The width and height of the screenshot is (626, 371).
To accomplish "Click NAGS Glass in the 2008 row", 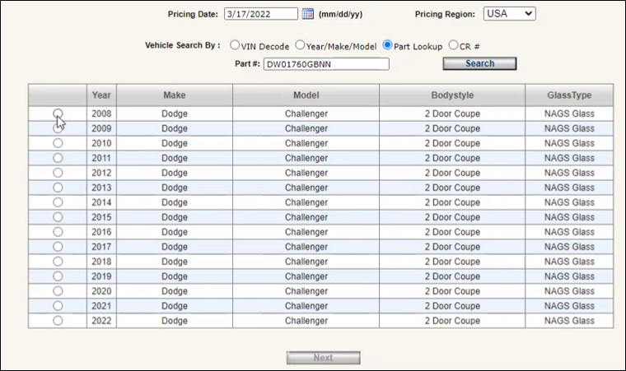I will pyautogui.click(x=569, y=114).
